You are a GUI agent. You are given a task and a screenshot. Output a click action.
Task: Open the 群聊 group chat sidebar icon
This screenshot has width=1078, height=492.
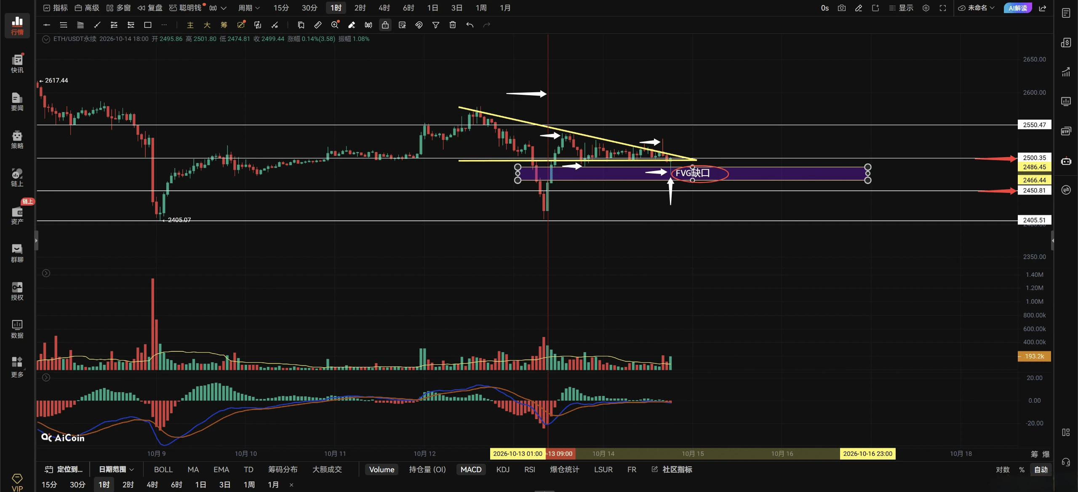[x=17, y=253]
